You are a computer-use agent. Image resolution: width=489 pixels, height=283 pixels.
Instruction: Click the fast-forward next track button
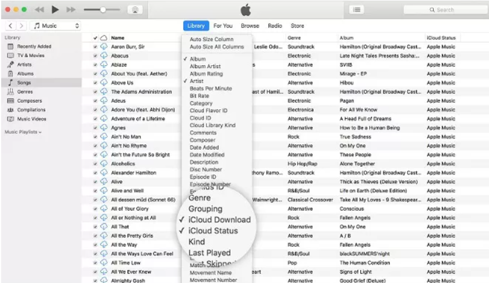tap(71, 9)
